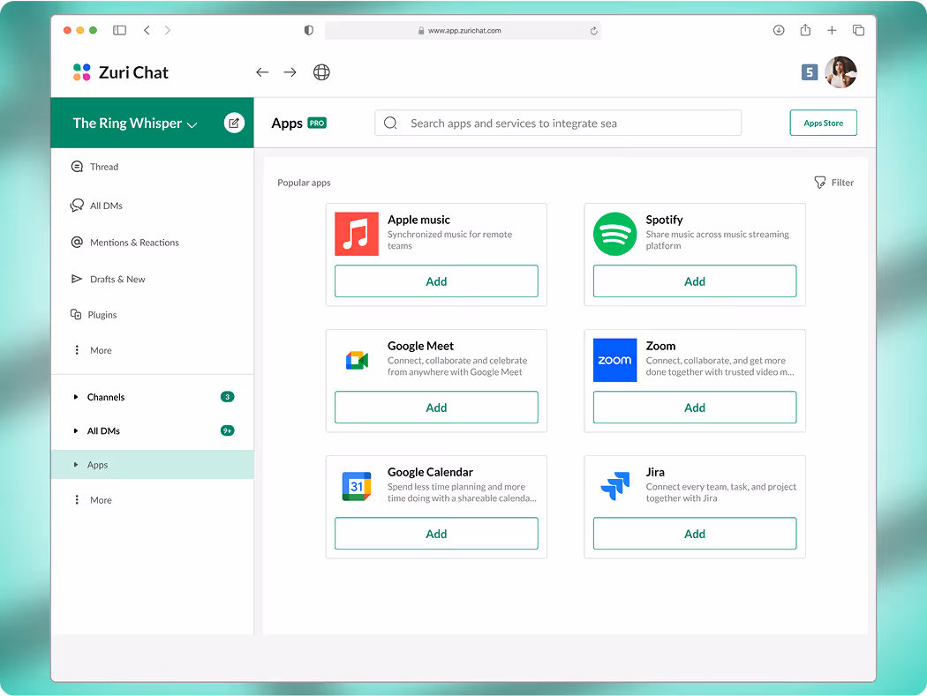927x696 pixels.
Task: Click the "Jira" title text
Action: pos(655,472)
